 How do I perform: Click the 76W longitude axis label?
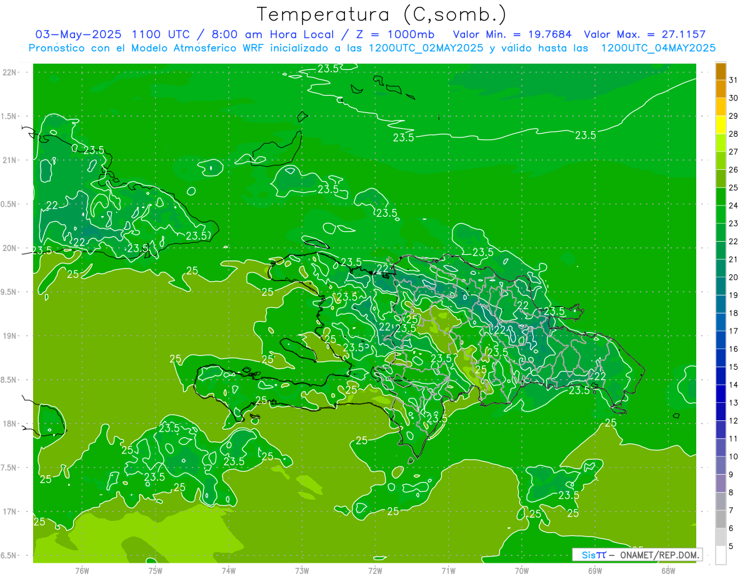(x=82, y=571)
